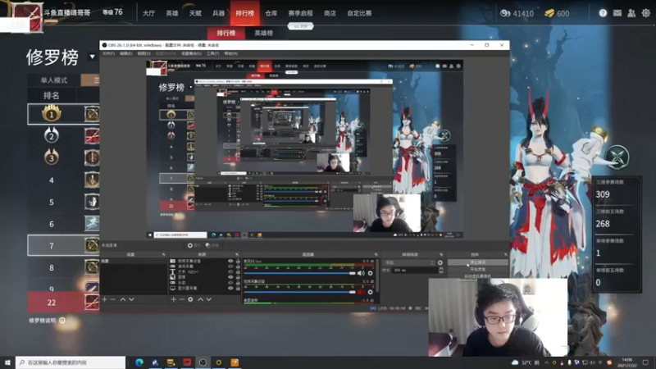Open the OBS 文件 File menu
Viewport: 656px width, 369px height.
click(108, 53)
